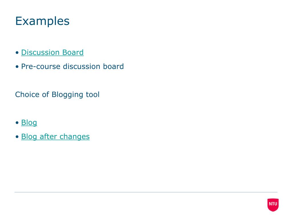
Task: Click the bullet before the Blog link
Action: pos(17,123)
